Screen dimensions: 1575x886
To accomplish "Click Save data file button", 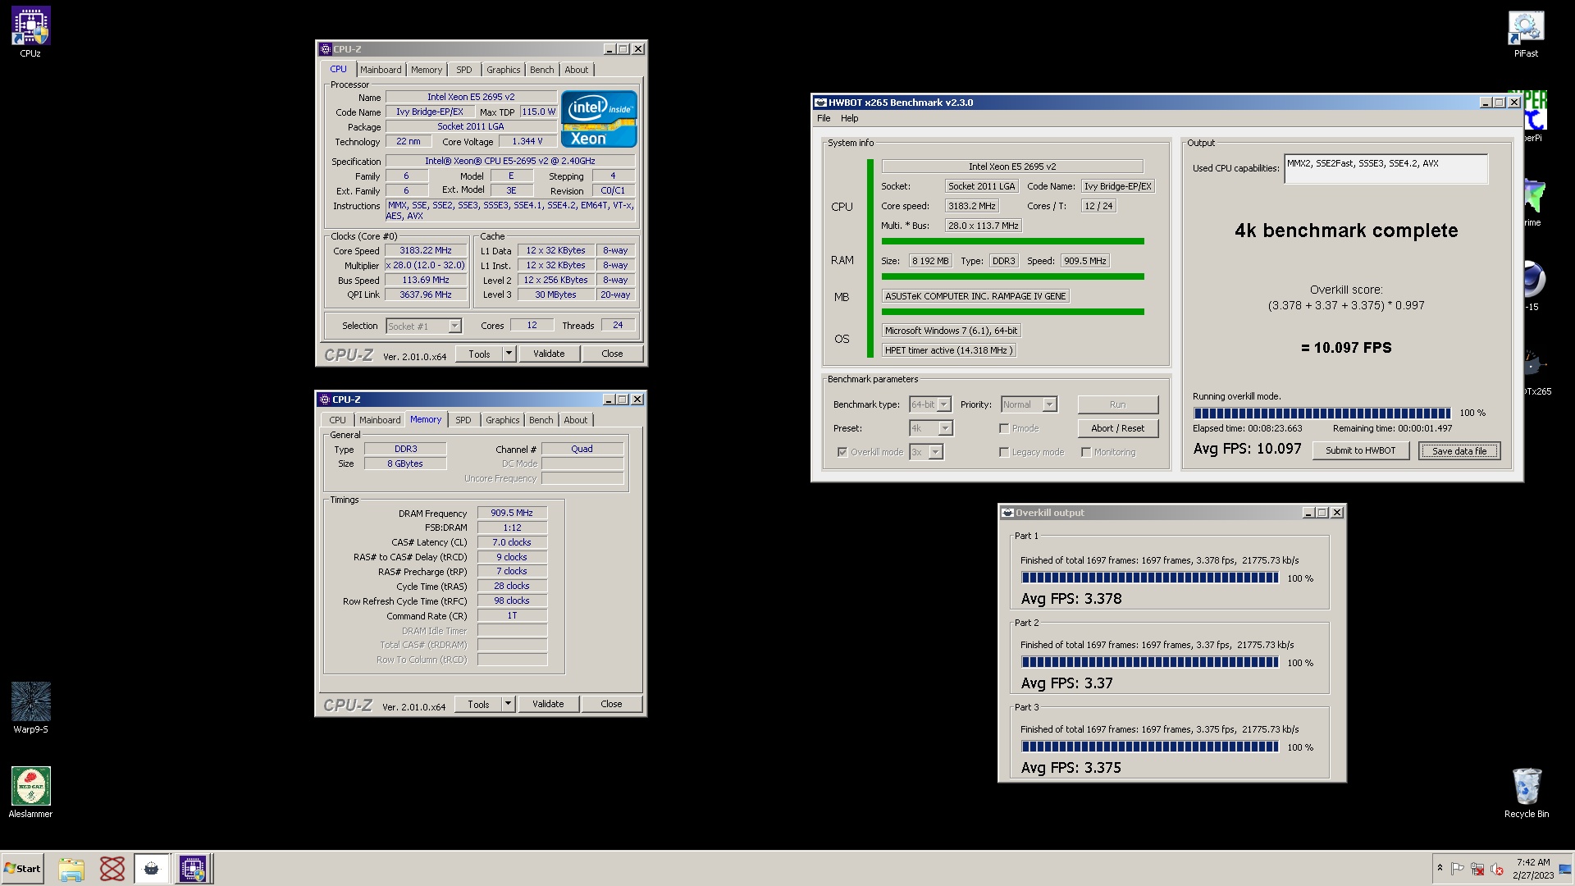I will point(1459,450).
